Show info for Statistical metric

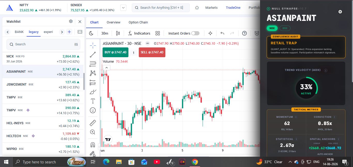296,139
